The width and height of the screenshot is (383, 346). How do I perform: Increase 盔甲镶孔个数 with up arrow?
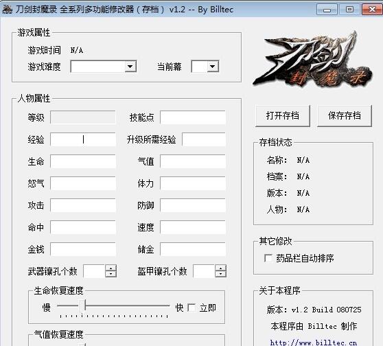point(220,268)
